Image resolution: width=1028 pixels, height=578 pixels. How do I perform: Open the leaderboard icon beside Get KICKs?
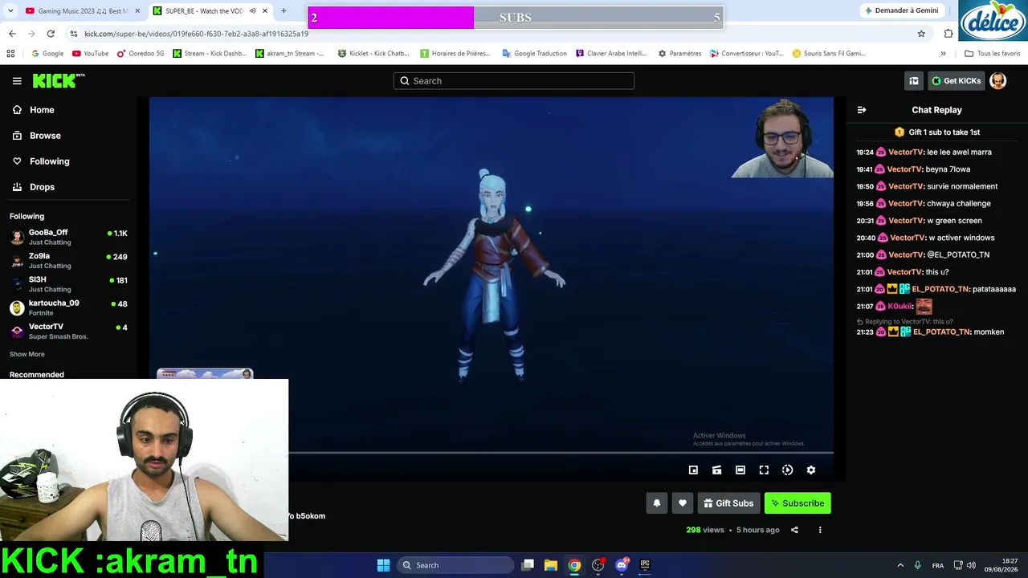[x=913, y=80]
